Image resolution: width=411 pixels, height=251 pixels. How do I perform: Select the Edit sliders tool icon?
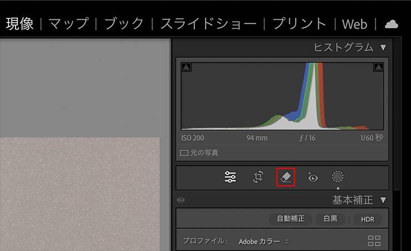coord(230,177)
